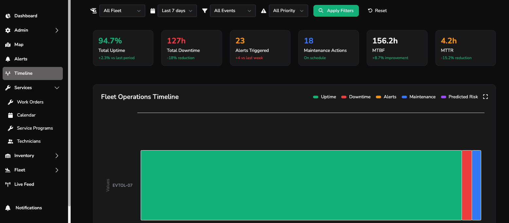Click the calendar icon beside Last 7 days
The width and height of the screenshot is (509, 223).
point(153,10)
